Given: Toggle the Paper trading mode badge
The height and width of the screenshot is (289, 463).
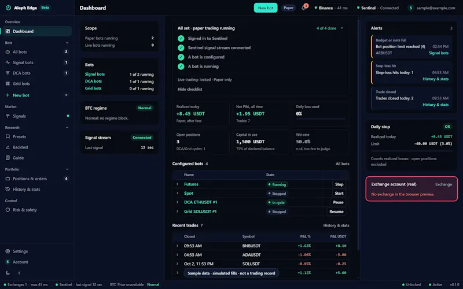Looking at the screenshot, I should pos(288,8).
